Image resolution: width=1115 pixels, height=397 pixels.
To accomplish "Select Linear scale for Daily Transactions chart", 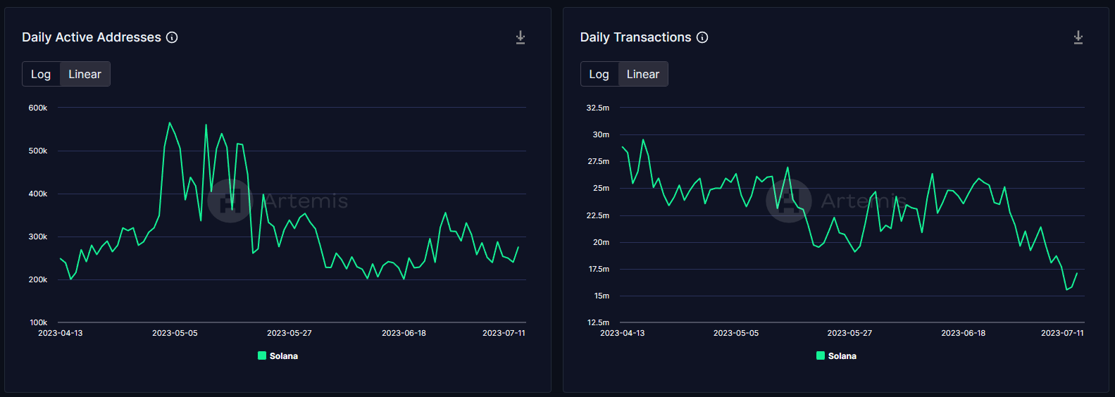I will (x=642, y=74).
